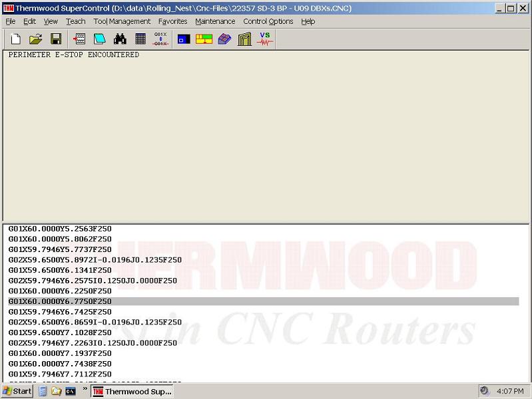Select line G01X60.0000Y6.2250F250
Image resolution: width=532 pixels, height=399 pixels.
point(60,291)
